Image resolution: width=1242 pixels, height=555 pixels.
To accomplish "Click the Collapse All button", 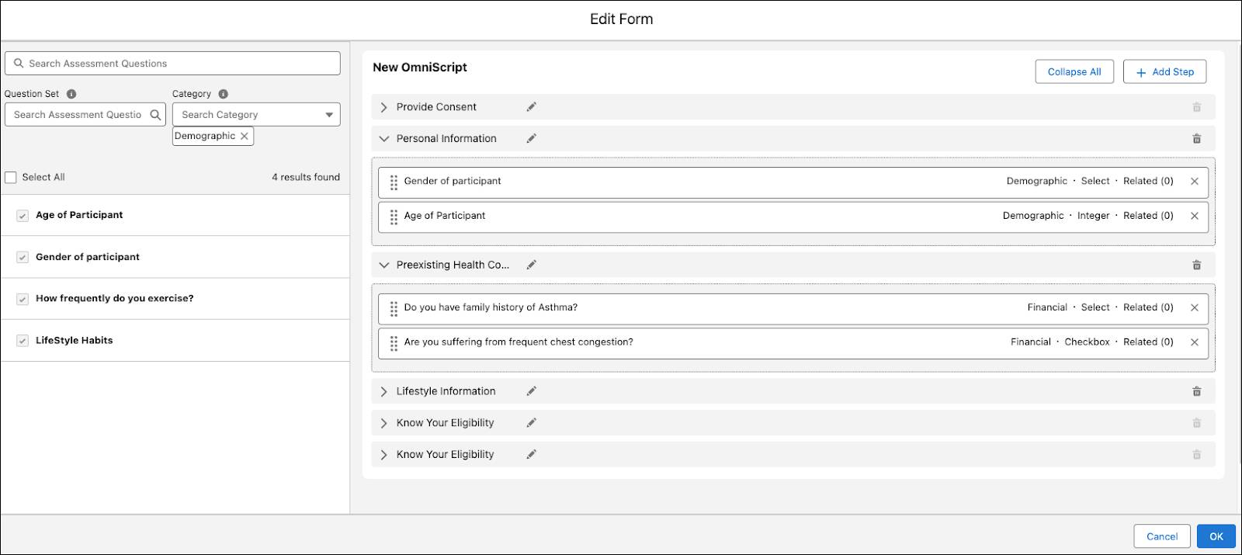I will tap(1074, 71).
